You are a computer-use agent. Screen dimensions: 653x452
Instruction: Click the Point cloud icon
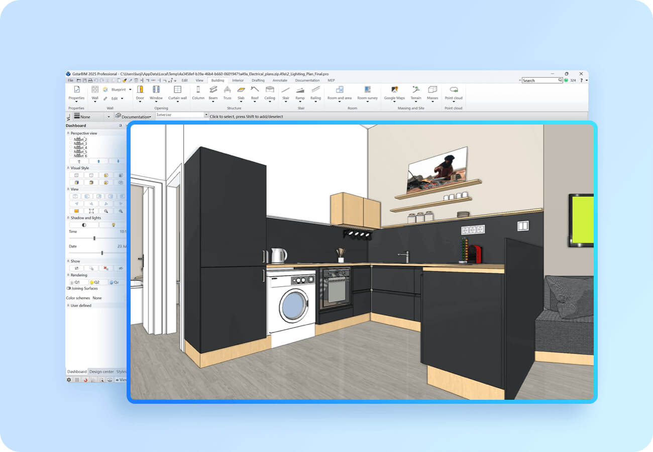[453, 89]
